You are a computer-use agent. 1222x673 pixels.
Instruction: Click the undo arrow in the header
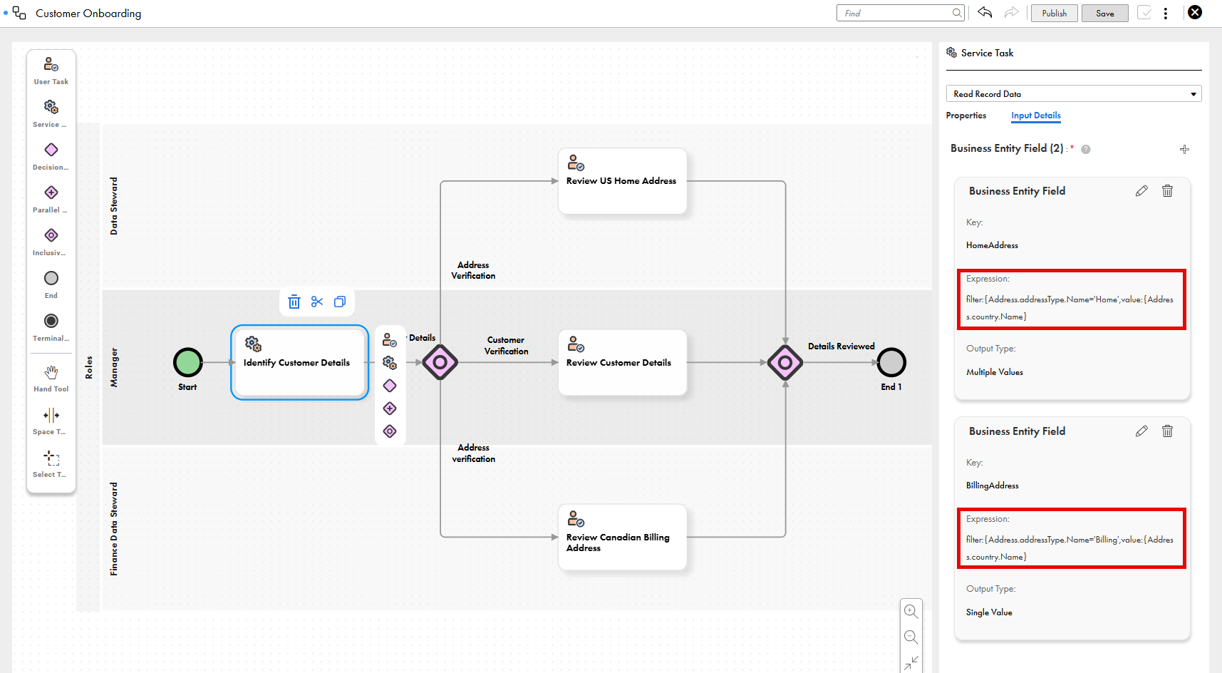985,12
